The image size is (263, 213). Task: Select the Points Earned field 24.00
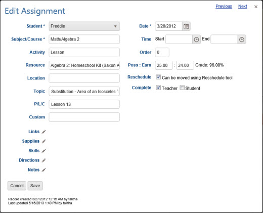[x=185, y=65]
